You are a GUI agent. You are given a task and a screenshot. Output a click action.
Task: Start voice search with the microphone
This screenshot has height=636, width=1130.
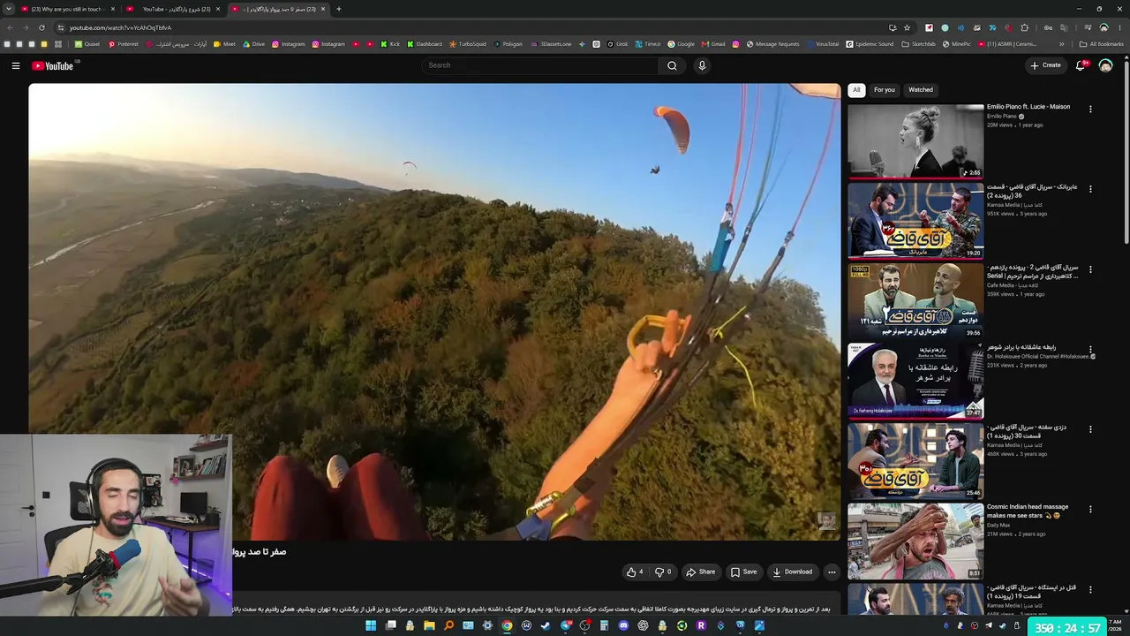702,65
